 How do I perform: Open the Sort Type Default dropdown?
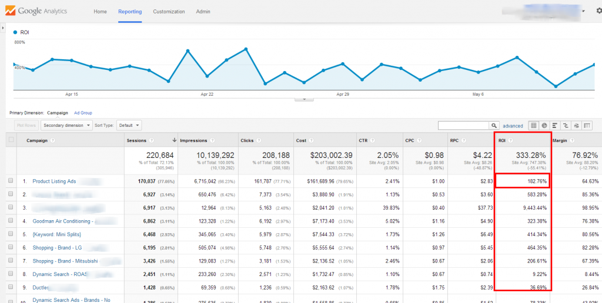coord(129,125)
